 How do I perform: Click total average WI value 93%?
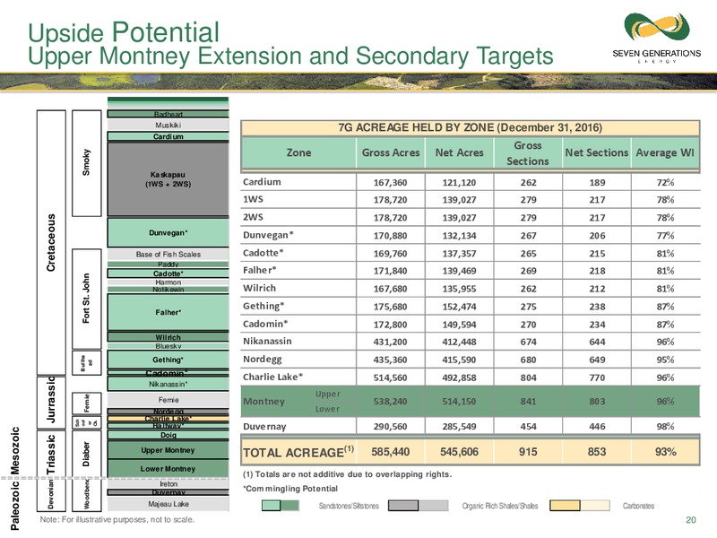point(665,452)
